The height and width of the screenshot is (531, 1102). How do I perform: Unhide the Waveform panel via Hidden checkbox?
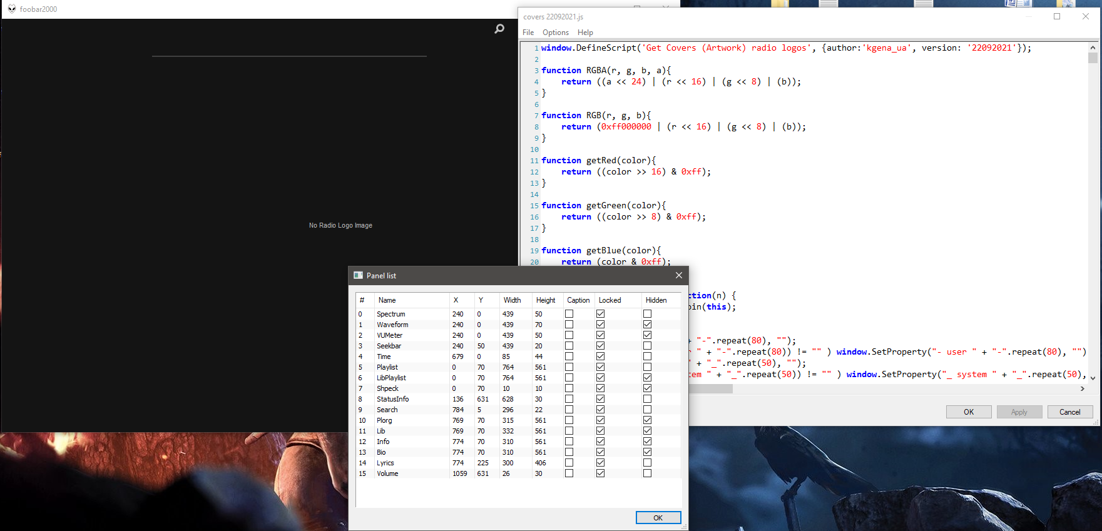(647, 325)
